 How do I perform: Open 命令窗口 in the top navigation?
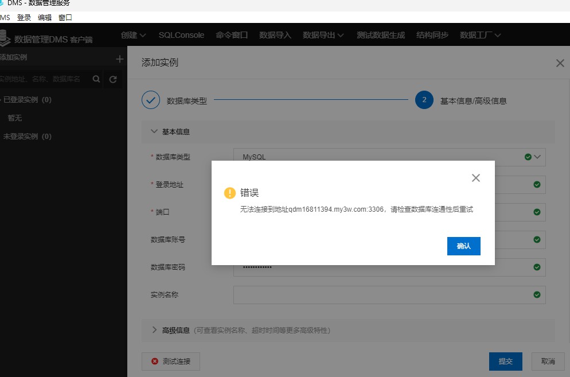click(x=232, y=36)
